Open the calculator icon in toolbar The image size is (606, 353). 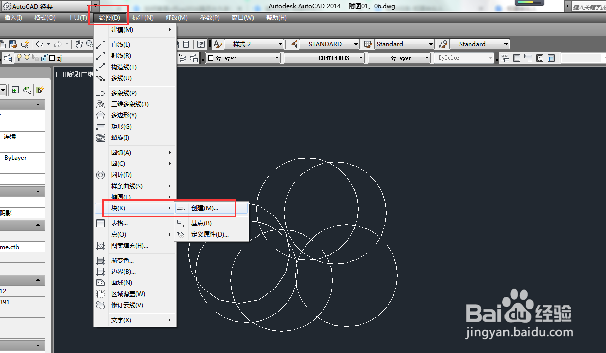point(186,44)
